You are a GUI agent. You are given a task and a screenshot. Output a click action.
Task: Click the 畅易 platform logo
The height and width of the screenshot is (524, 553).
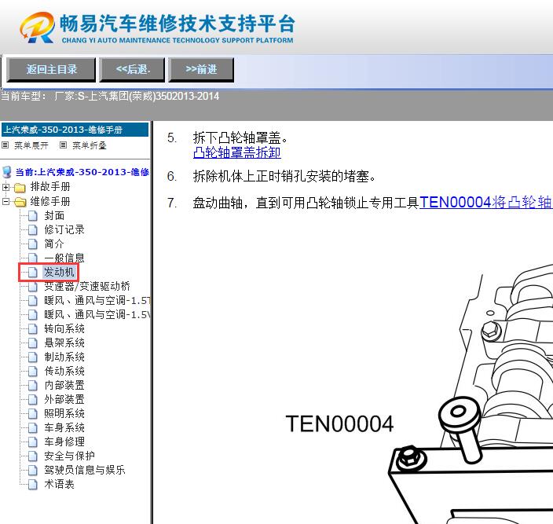[157, 27]
